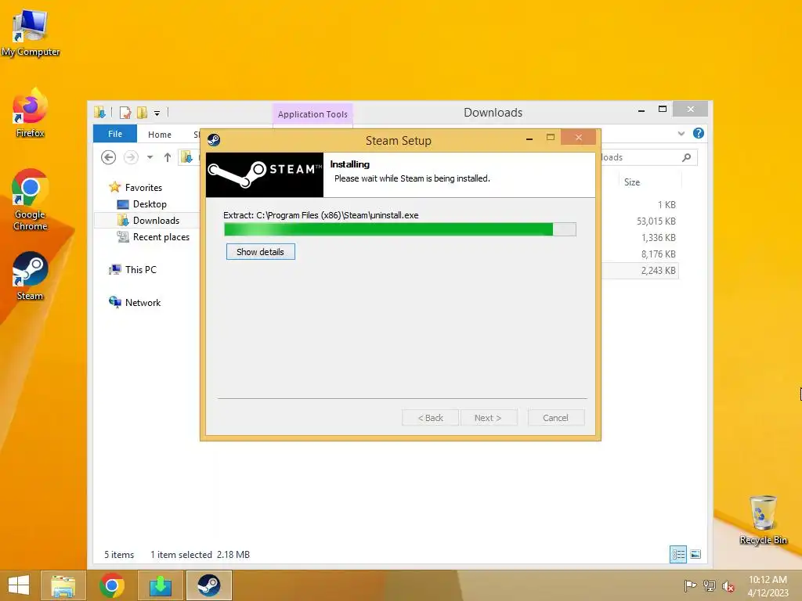Click the Size column header
The width and height of the screenshot is (802, 601).
click(632, 182)
